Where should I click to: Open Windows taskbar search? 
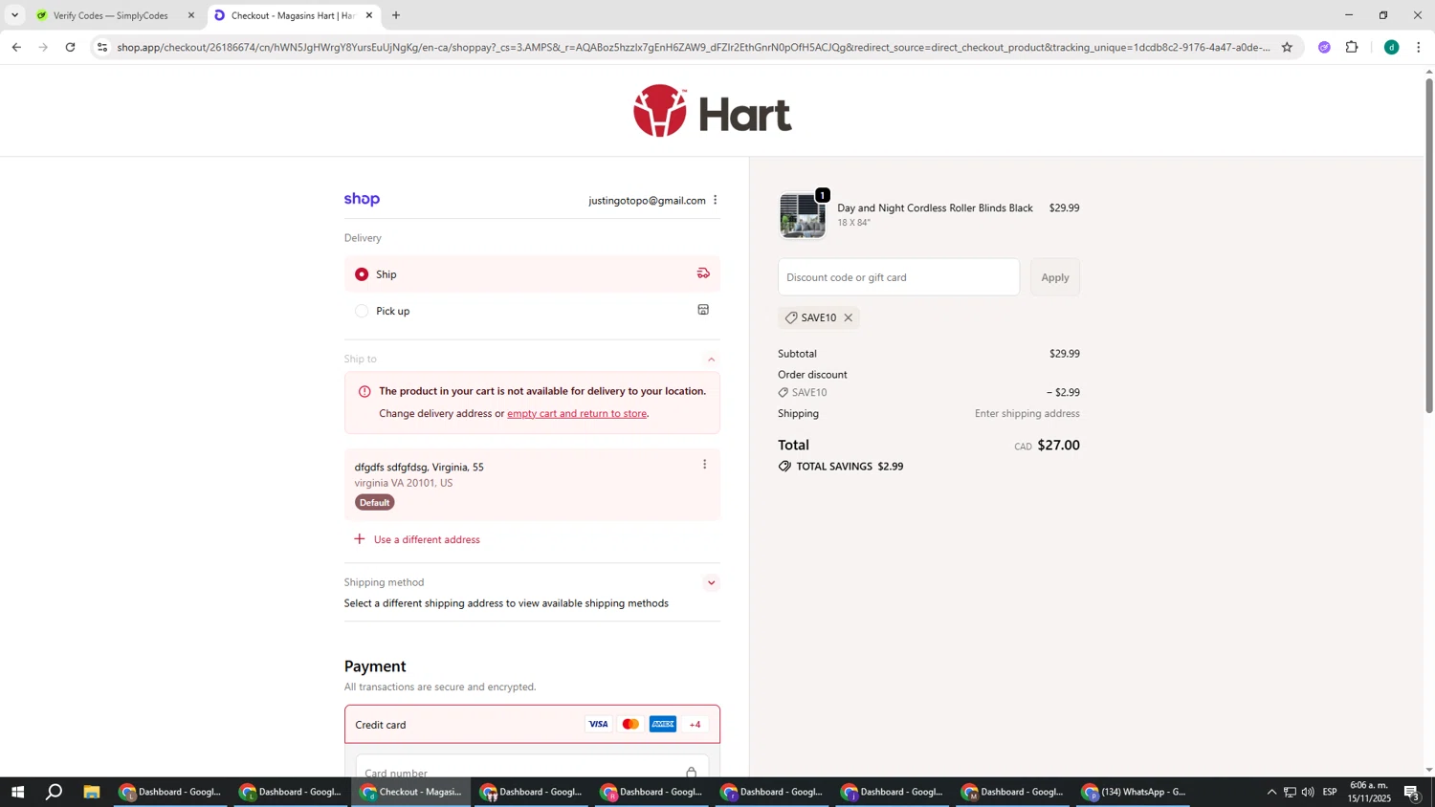[55, 792]
